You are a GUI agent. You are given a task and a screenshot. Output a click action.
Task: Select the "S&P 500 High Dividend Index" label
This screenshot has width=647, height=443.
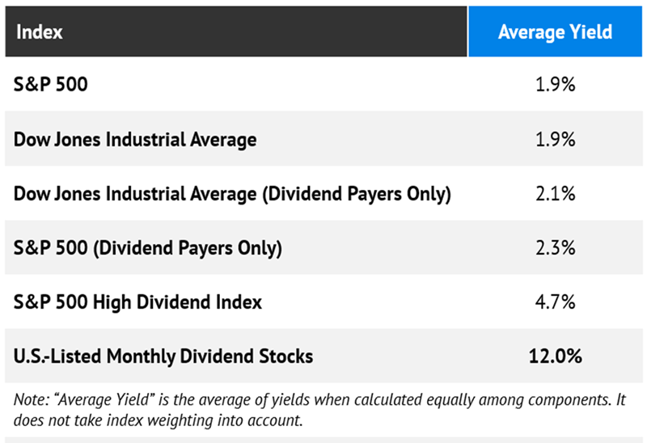point(138,302)
